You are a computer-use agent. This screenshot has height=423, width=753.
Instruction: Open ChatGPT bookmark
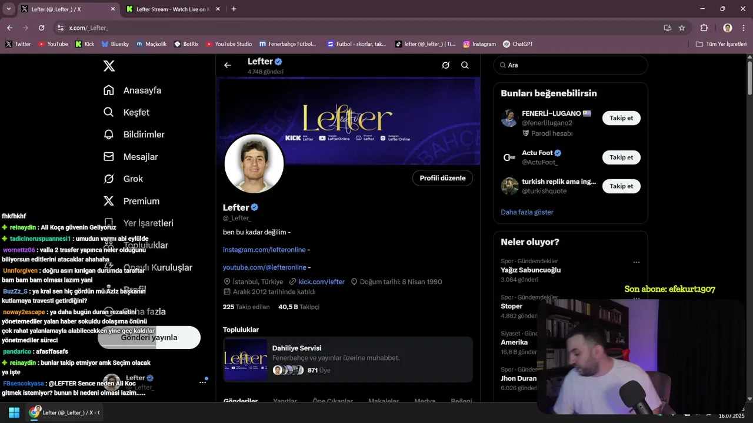pos(518,44)
